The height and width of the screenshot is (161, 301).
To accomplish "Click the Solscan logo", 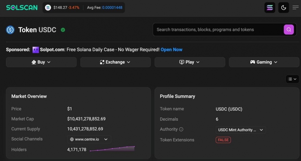I will [22, 8].
